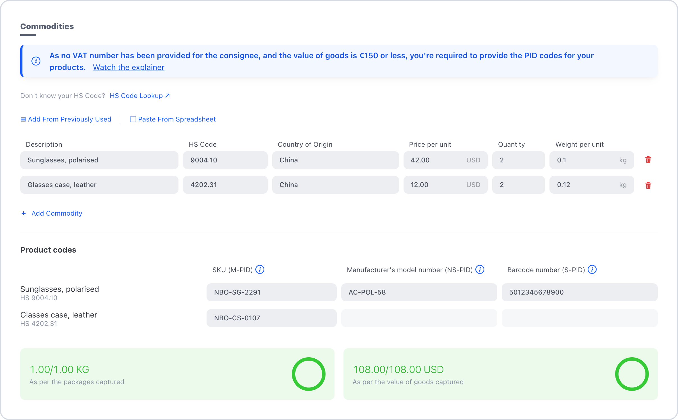
Task: Click the HS 9004.10 label under Product codes
Action: pos(39,298)
